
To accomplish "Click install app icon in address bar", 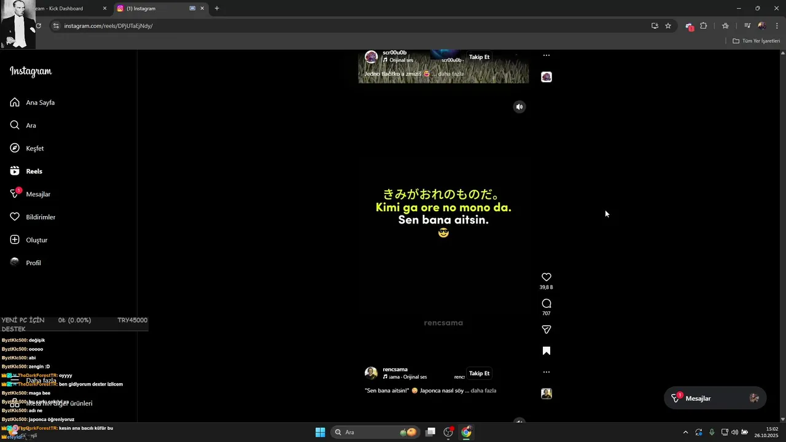I will pyautogui.click(x=655, y=26).
